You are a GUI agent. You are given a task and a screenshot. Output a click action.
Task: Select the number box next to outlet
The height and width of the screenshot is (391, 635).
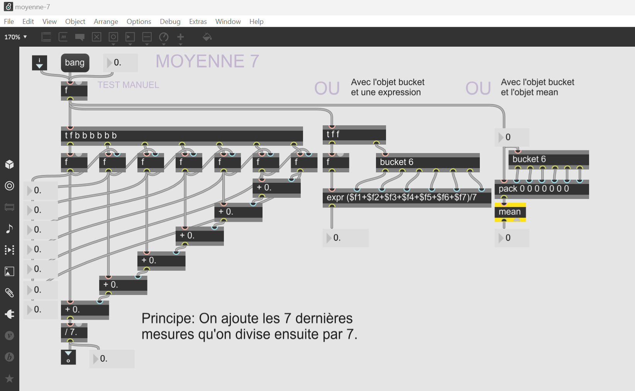click(x=112, y=359)
